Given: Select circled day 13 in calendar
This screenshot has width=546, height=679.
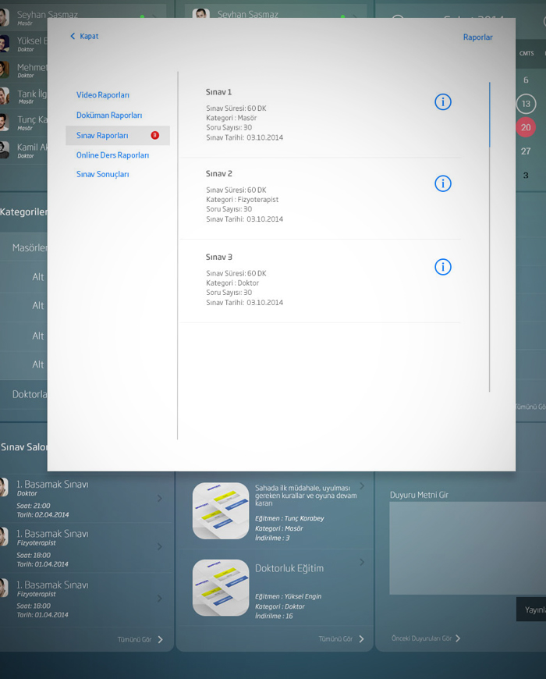Looking at the screenshot, I should click(526, 104).
